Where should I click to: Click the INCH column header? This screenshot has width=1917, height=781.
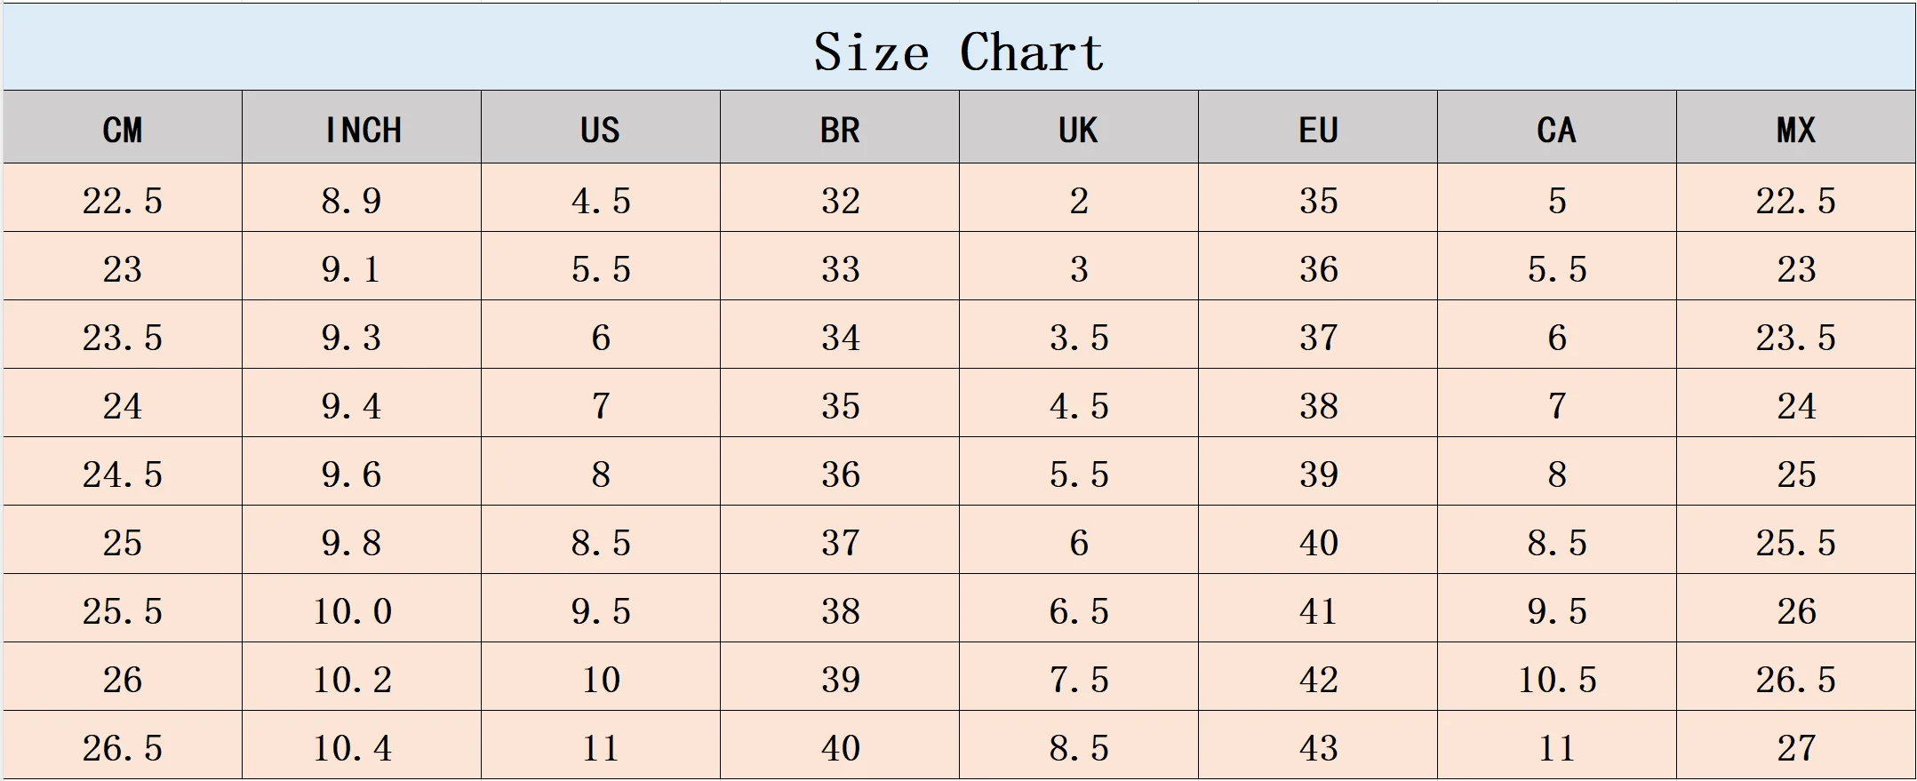tap(362, 130)
